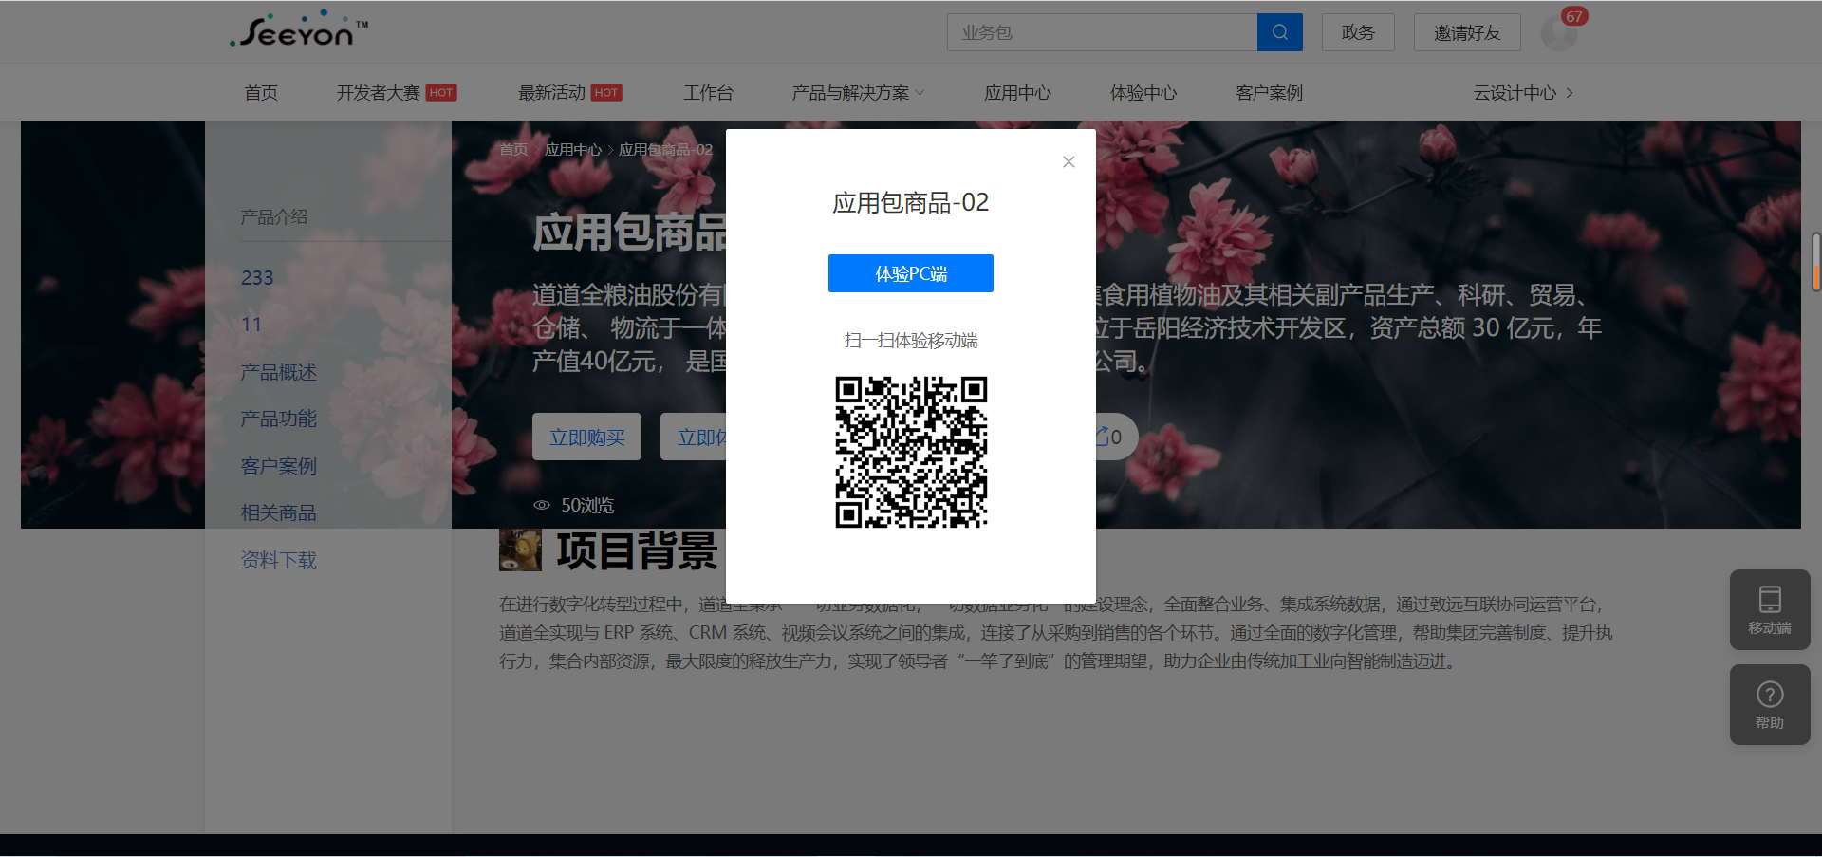Open the 开发者大赛 menu item
Image resolution: width=1822 pixels, height=857 pixels.
coord(378,92)
